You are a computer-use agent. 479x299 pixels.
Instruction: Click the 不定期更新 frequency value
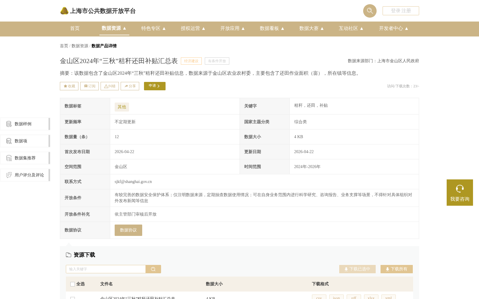[x=125, y=122]
